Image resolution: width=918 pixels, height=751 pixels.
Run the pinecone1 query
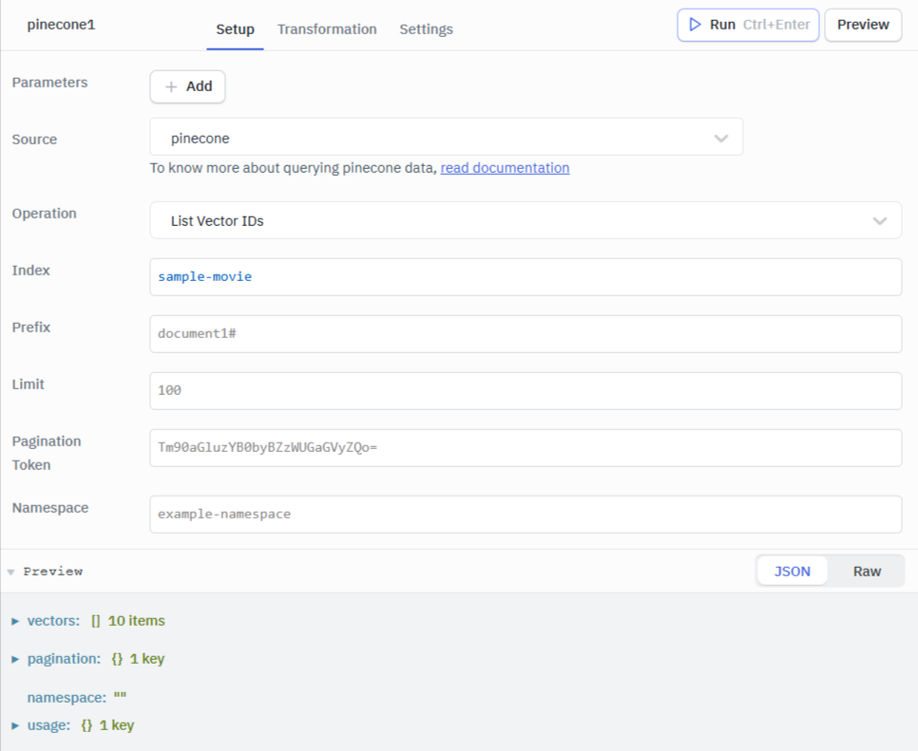[748, 25]
